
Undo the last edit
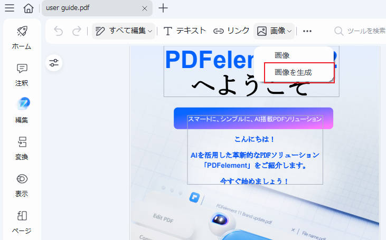pos(58,31)
